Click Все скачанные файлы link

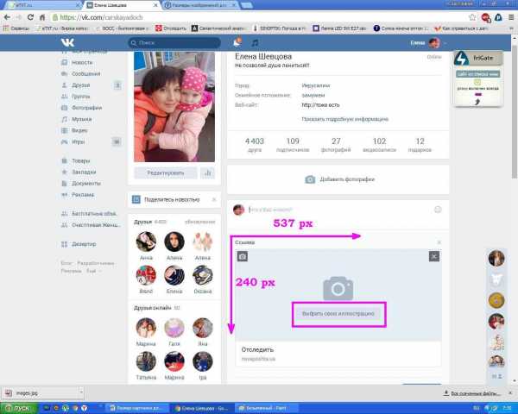[x=472, y=393]
